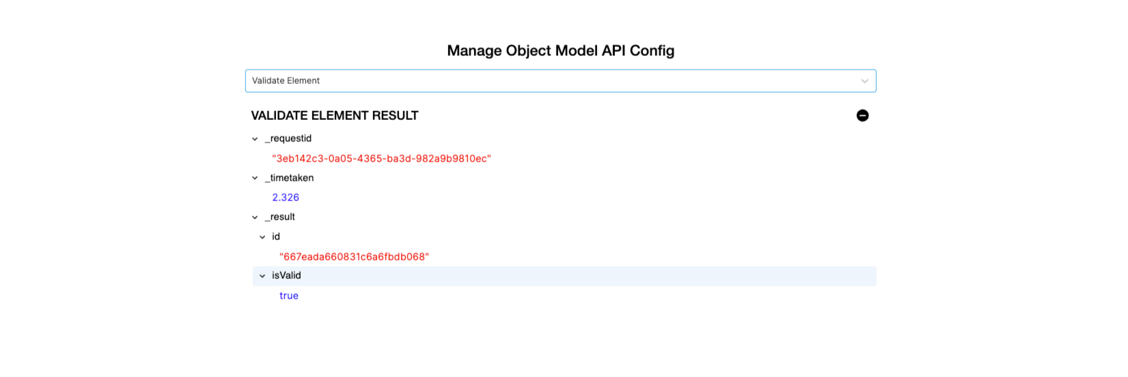Open the Validate Element dropdown arrow
The image size is (1128, 377).
coord(864,81)
